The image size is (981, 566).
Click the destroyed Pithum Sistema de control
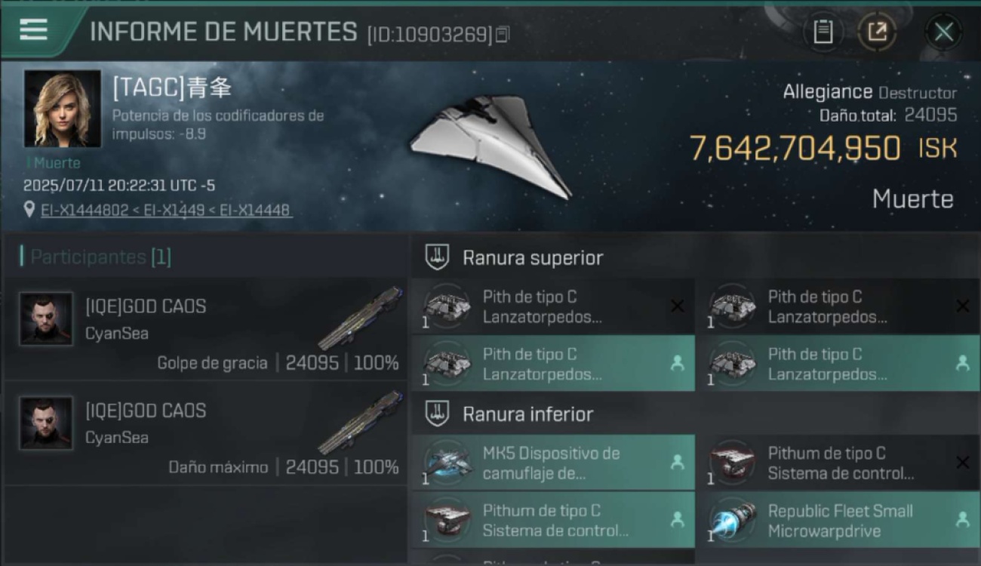point(838,463)
